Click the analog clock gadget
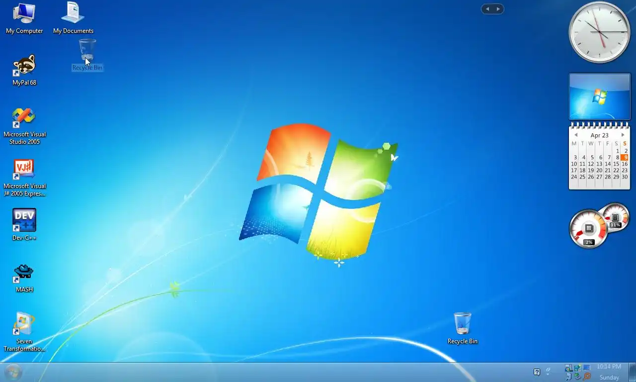The image size is (636, 382). click(x=599, y=32)
